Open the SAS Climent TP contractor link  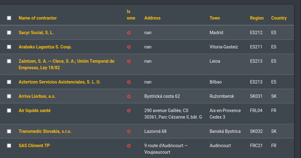coord(34,146)
